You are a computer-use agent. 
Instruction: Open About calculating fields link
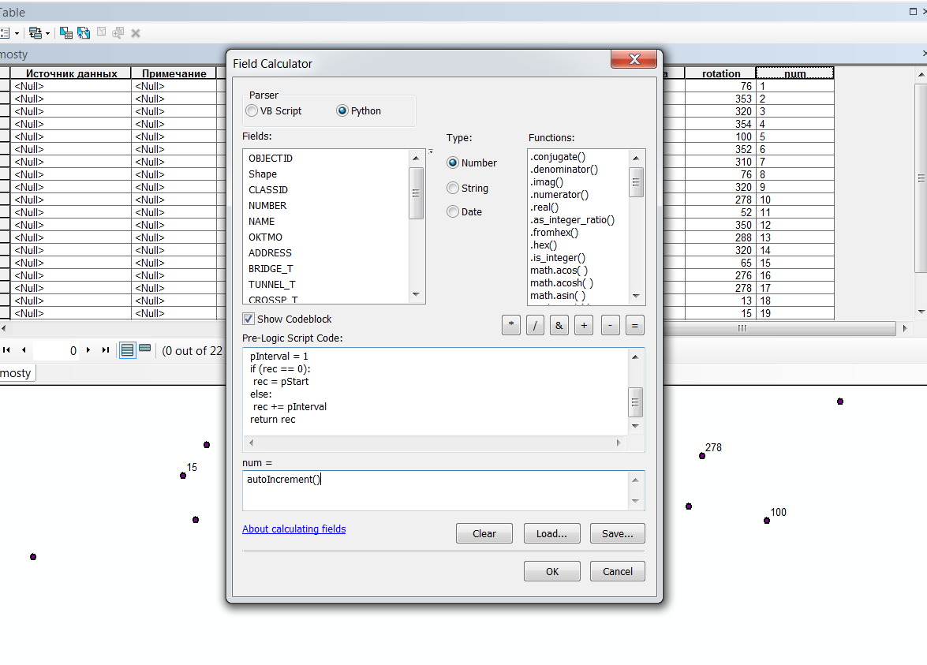click(293, 529)
